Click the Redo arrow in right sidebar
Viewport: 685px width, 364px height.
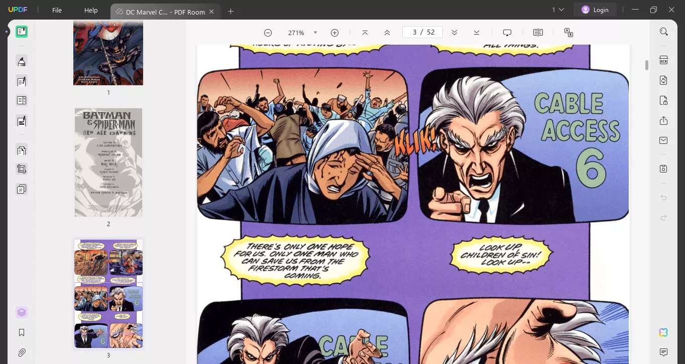click(663, 217)
